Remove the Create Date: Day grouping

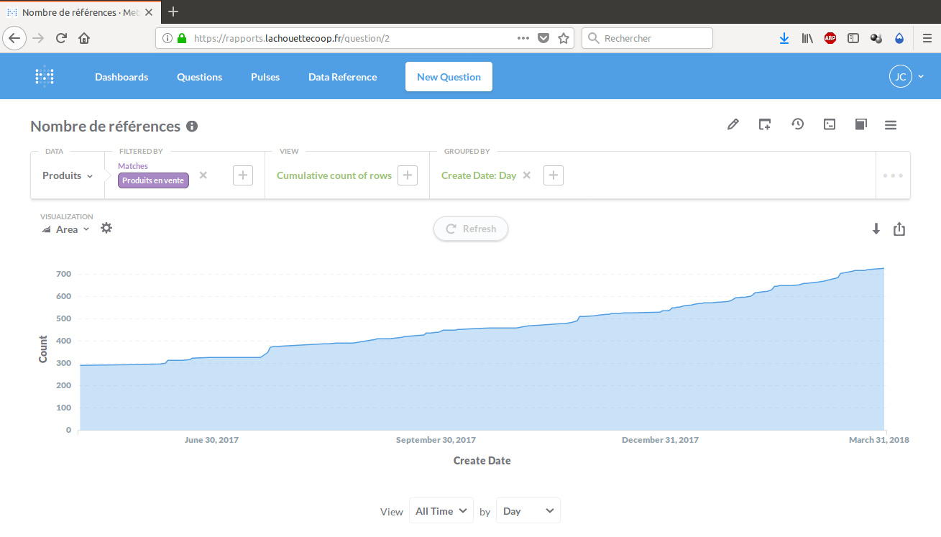pos(527,175)
